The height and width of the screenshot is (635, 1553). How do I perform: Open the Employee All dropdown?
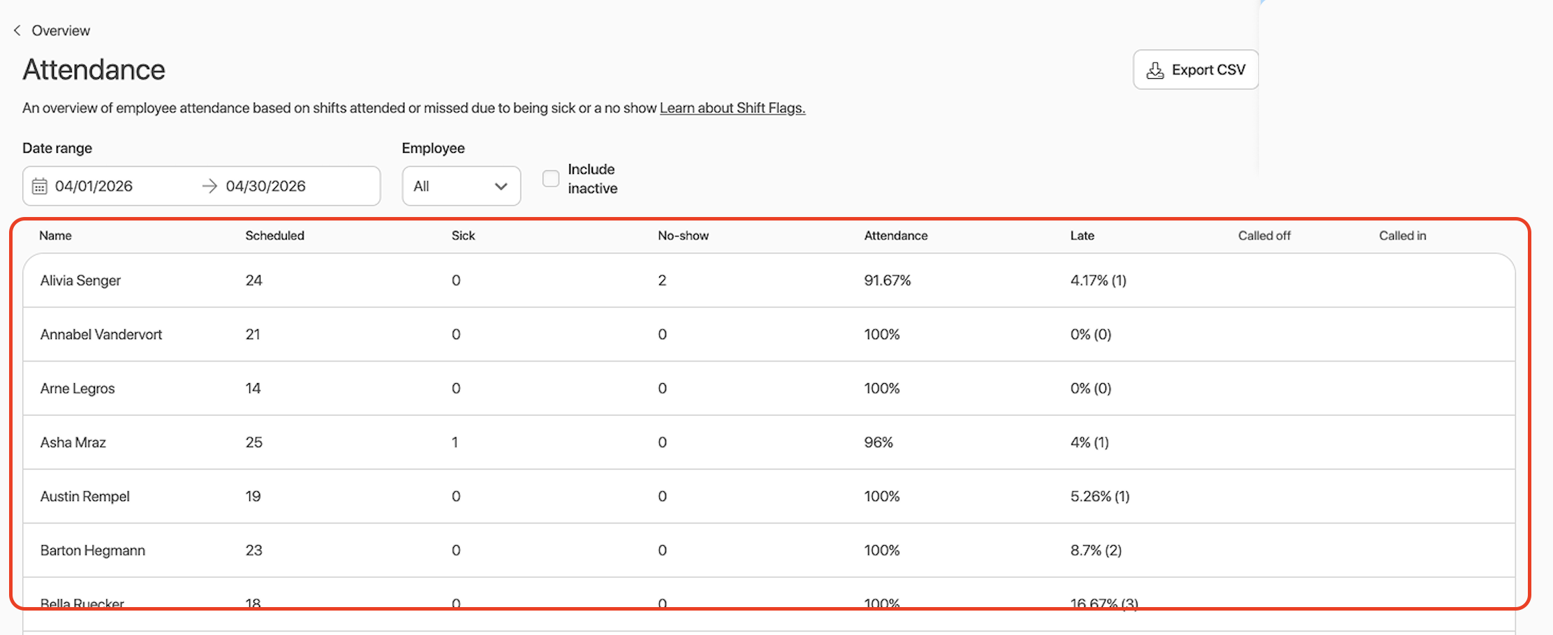coord(461,186)
